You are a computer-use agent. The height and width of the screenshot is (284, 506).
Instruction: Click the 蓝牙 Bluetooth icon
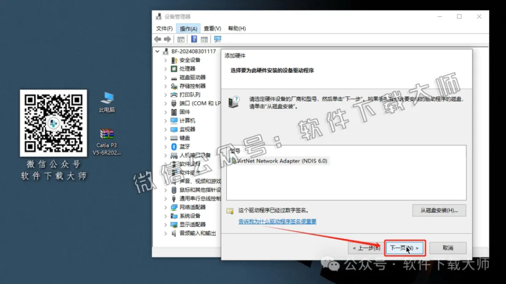(174, 147)
